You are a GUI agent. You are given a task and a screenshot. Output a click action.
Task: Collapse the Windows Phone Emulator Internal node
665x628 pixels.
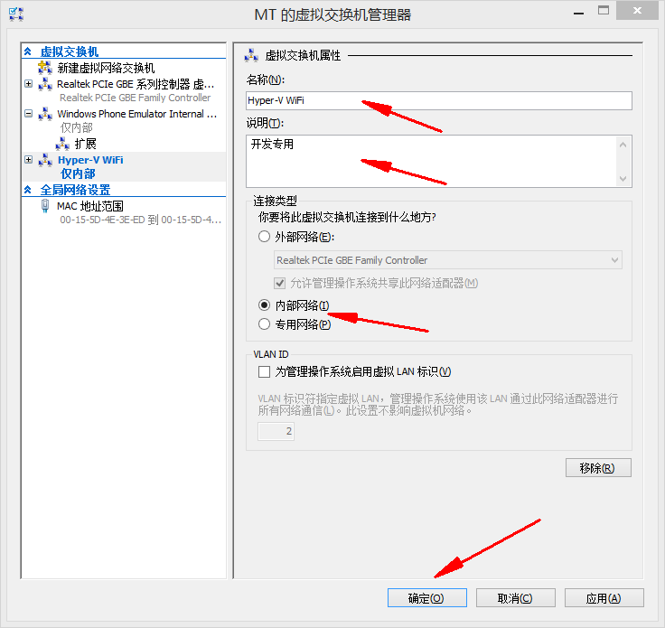[28, 113]
